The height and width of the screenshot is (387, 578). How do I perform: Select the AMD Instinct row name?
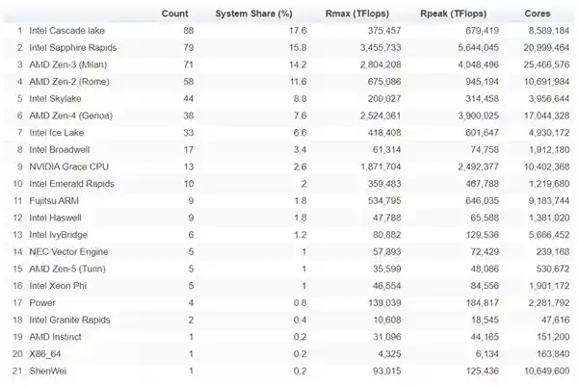[55, 337]
